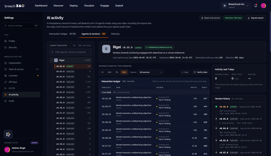Open the Visualize menu
Screen dimensions: 271x156
tap(89, 6)
